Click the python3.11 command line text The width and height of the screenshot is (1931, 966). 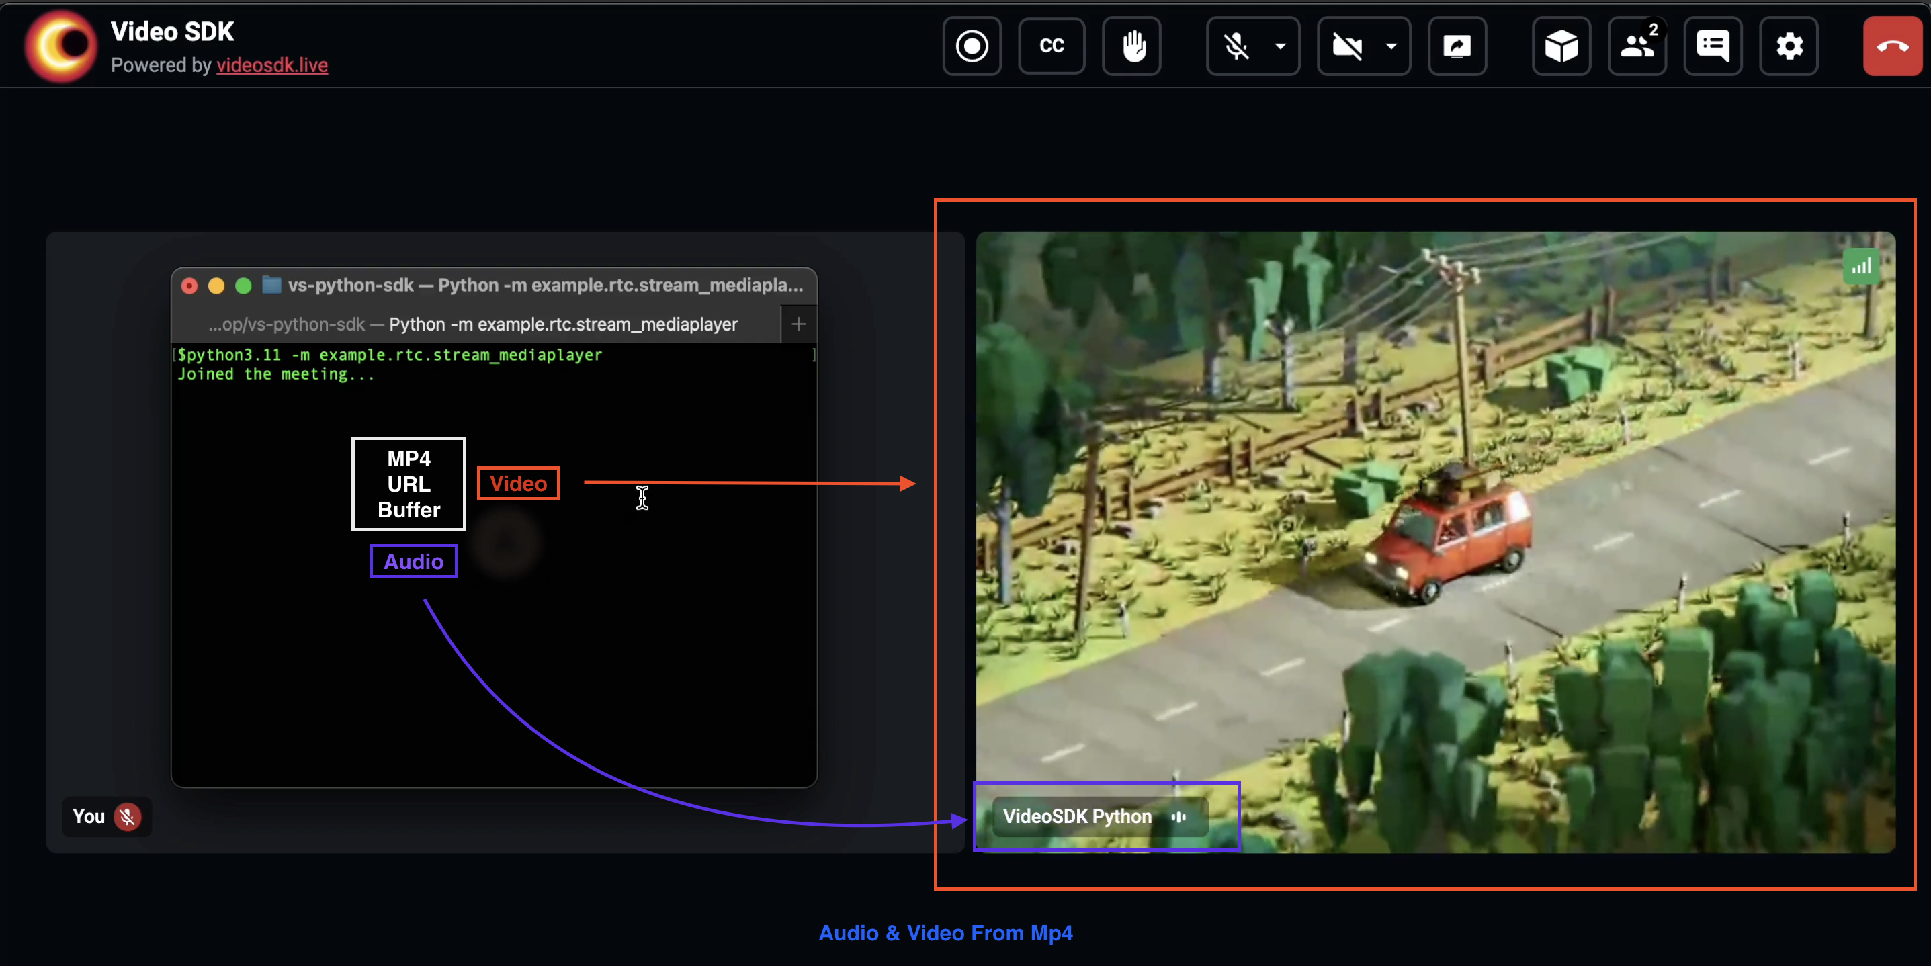[x=390, y=355]
